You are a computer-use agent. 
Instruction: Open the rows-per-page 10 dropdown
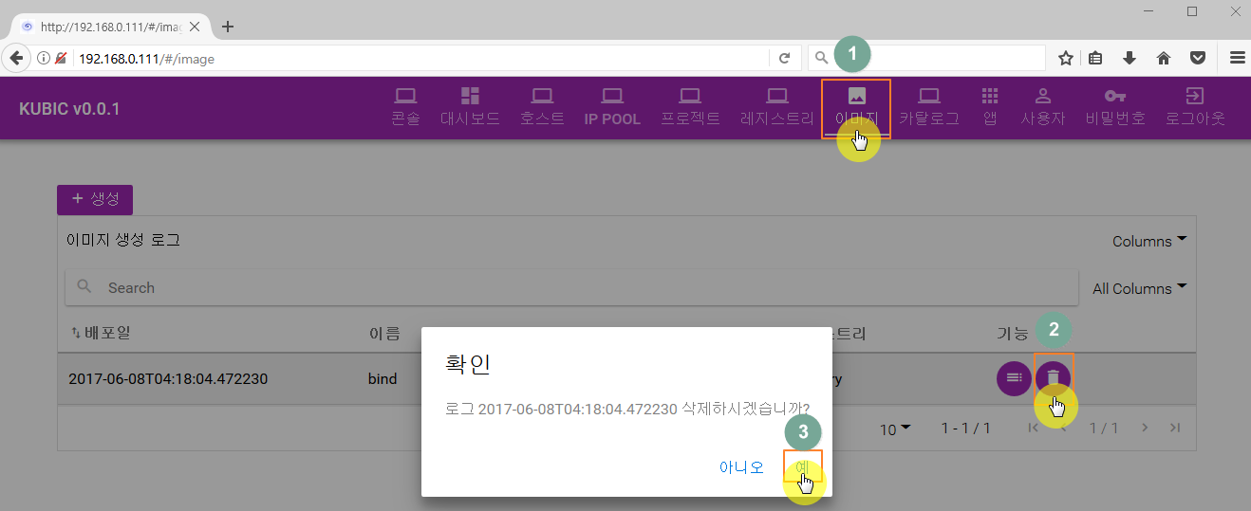pyautogui.click(x=894, y=429)
